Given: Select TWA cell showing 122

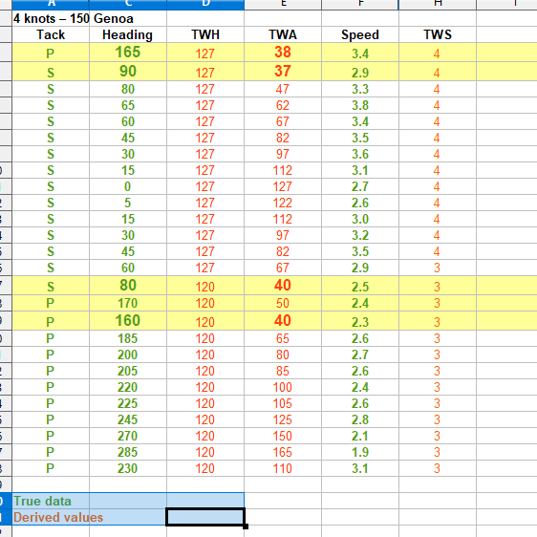Looking at the screenshot, I should (283, 203).
